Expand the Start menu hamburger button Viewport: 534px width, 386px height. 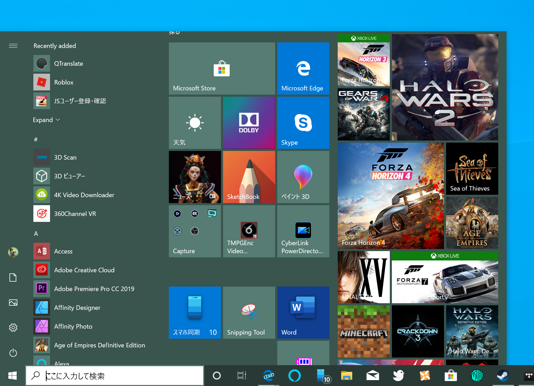pyautogui.click(x=13, y=46)
